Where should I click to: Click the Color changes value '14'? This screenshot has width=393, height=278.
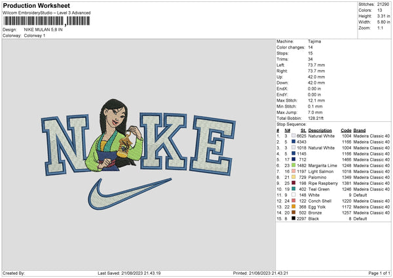coord(310,47)
